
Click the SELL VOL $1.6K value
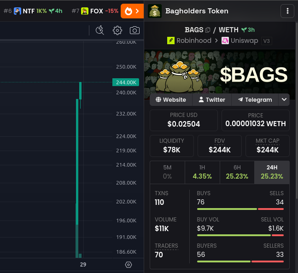[276, 228]
